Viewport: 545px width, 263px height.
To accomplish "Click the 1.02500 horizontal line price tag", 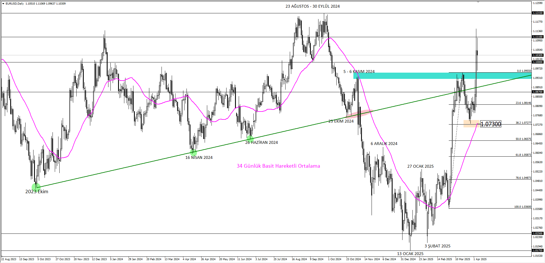I will (538, 233).
